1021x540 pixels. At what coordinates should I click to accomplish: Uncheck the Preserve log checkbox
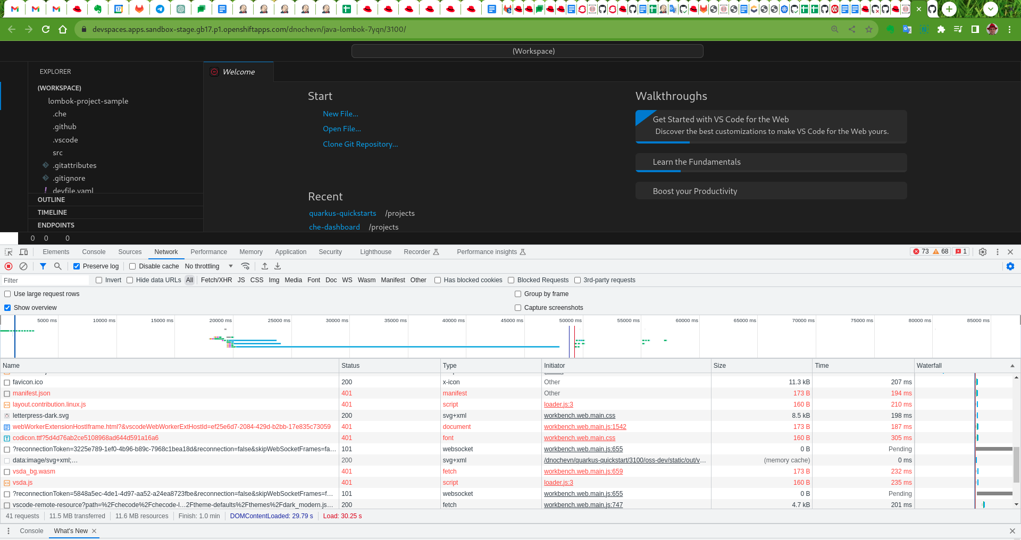coord(77,266)
